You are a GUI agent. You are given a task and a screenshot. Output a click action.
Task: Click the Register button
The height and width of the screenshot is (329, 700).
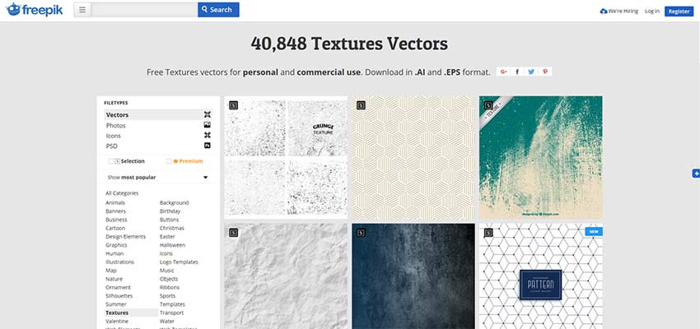tap(679, 11)
